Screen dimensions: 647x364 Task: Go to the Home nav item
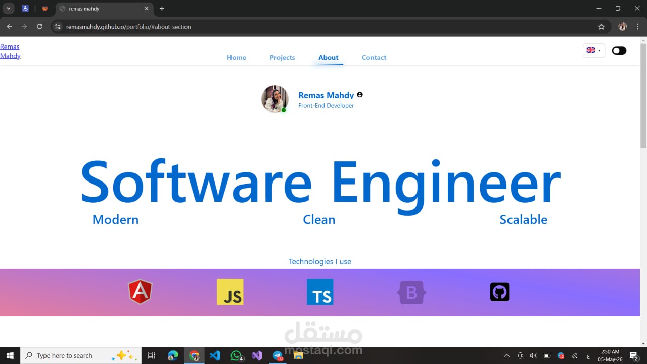[237, 58]
